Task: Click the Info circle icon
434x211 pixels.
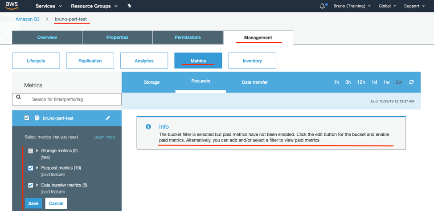Action: pyautogui.click(x=148, y=127)
